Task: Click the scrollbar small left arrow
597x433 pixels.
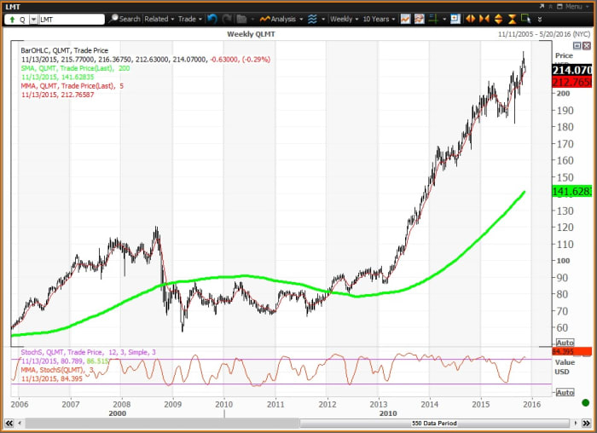Action: [20, 423]
